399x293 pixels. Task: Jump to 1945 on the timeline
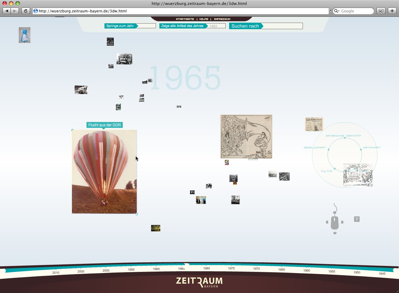382,274
